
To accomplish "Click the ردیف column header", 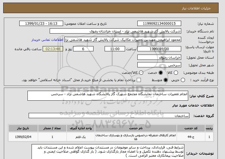I will tap(209, 128).
